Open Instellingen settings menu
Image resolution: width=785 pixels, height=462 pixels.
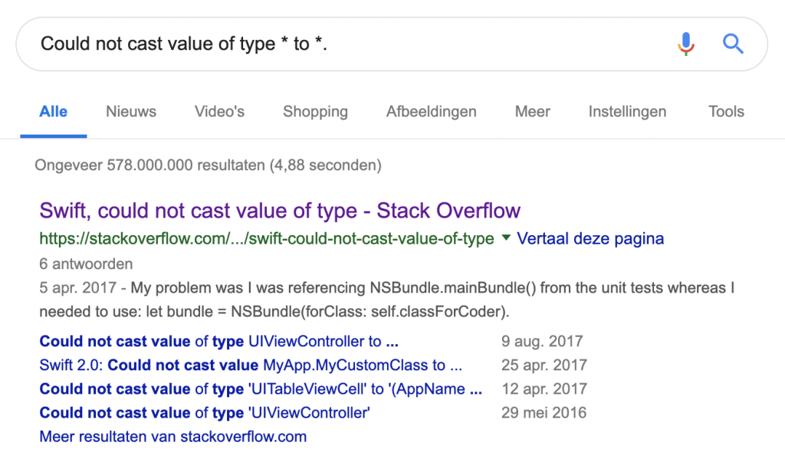pyautogui.click(x=627, y=112)
